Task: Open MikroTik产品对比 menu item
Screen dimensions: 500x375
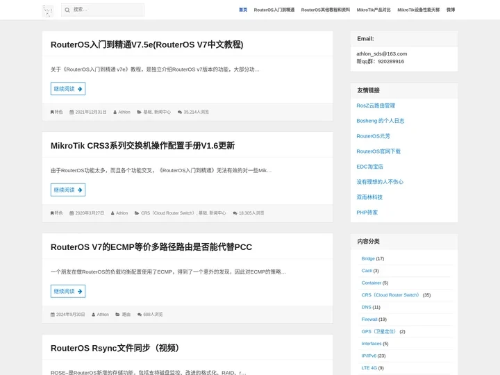Action: click(374, 10)
